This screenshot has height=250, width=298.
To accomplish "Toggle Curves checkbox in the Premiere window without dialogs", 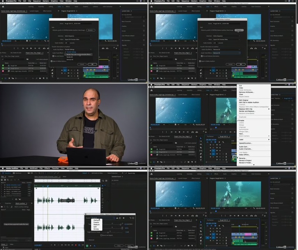I will coord(292,198).
